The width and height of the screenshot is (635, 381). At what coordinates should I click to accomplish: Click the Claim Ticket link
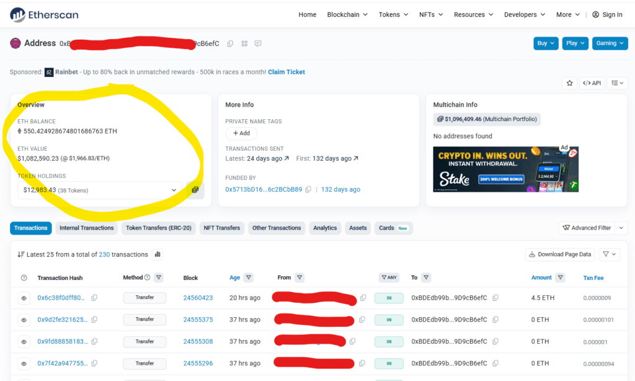point(286,72)
